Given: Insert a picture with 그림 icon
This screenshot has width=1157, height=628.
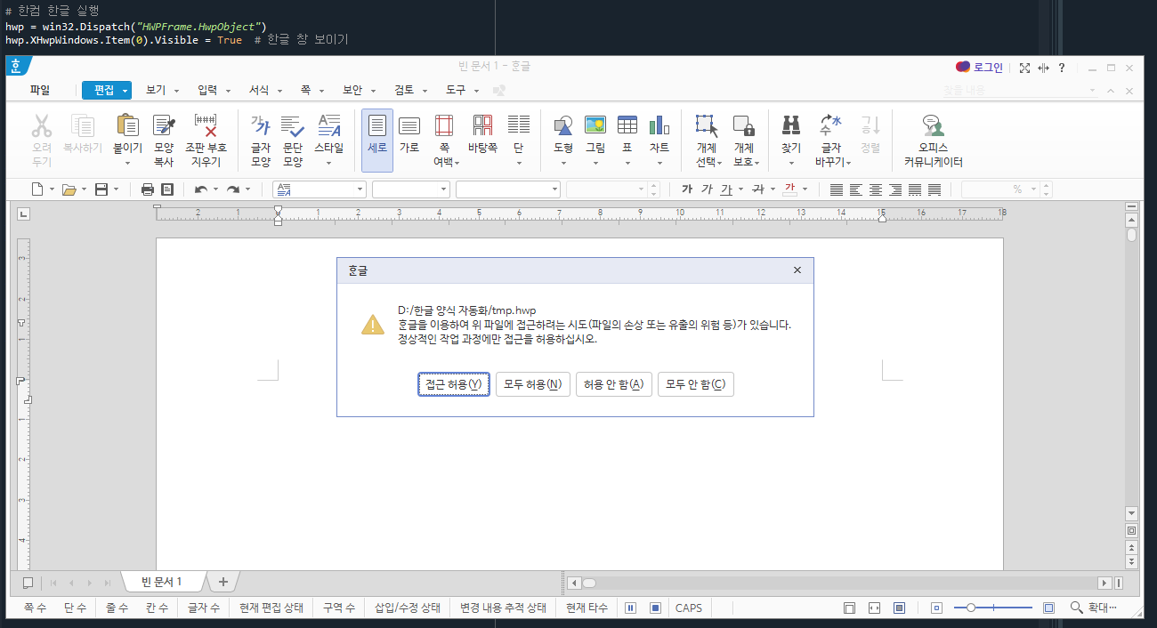Looking at the screenshot, I should 595,125.
